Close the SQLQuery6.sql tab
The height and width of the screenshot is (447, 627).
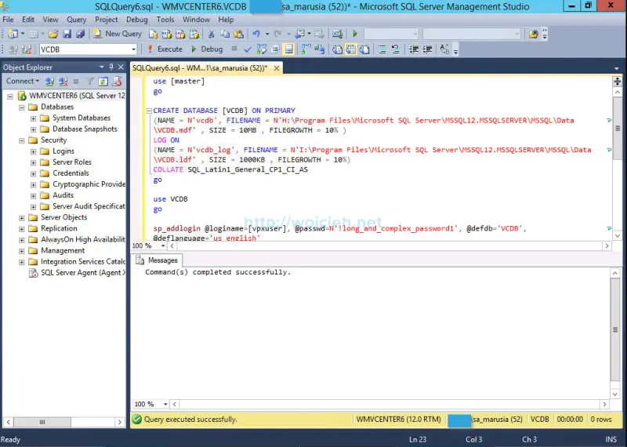tap(277, 68)
